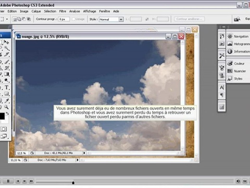Open the History panel dock icon

click(x=222, y=37)
